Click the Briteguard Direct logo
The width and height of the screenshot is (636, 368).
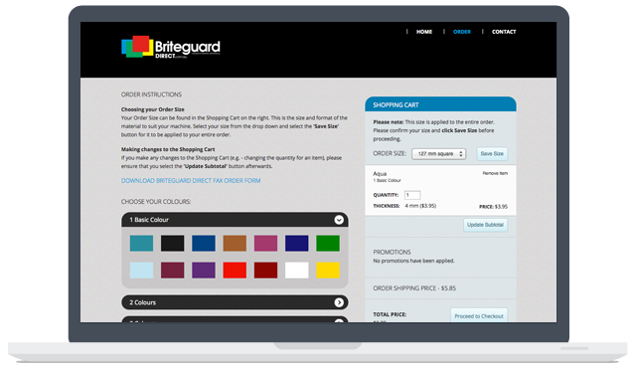171,47
